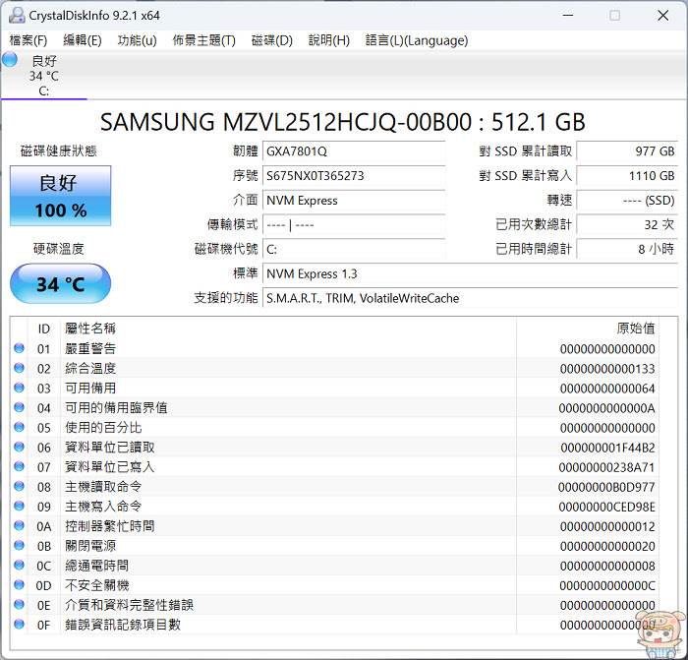This screenshot has height=660, width=688.
Task: Click status orb for attribute 06 資料單位已讀取
Action: (x=19, y=447)
